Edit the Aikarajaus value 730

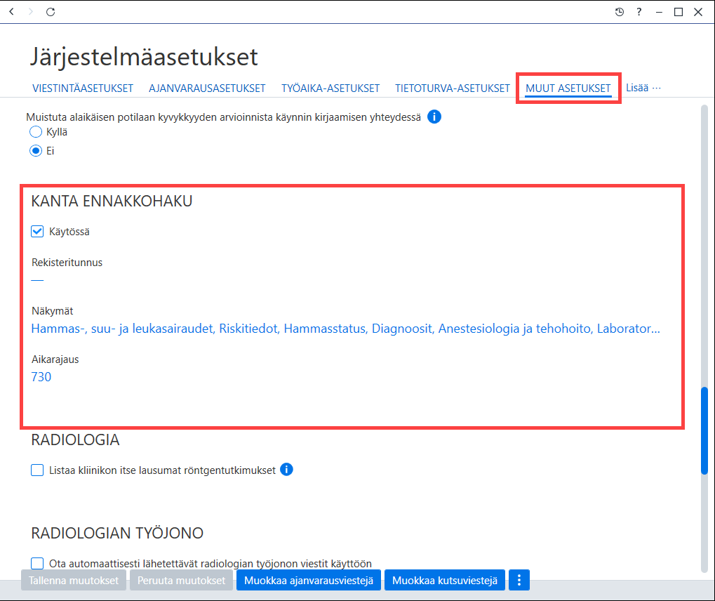click(x=41, y=377)
